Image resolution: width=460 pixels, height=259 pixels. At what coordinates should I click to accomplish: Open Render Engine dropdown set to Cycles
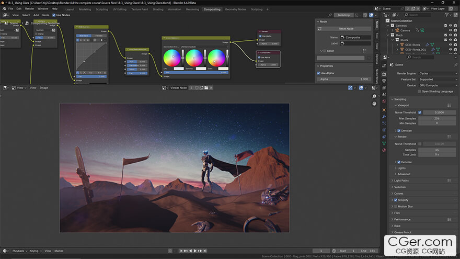pyautogui.click(x=438, y=73)
